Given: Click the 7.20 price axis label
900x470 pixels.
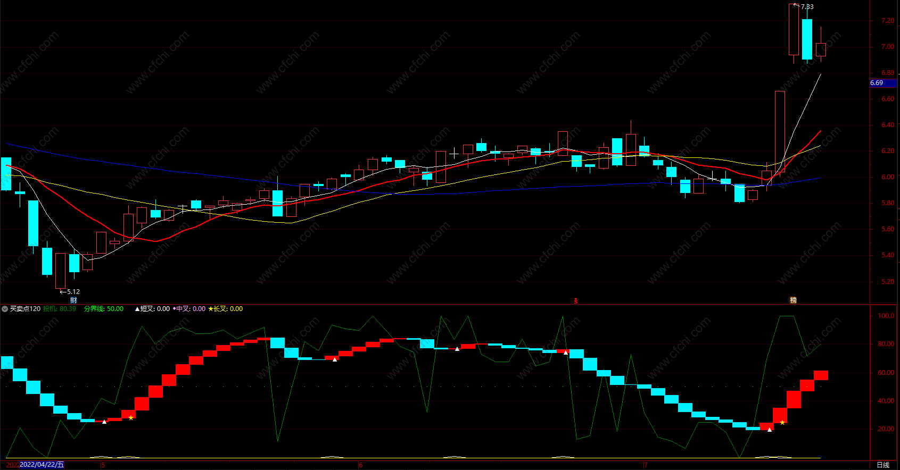Looking at the screenshot, I should (x=888, y=21).
